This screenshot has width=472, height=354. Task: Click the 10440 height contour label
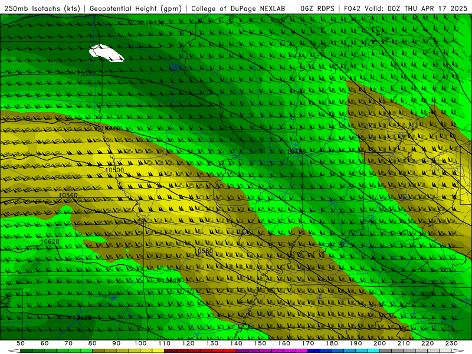(110, 128)
